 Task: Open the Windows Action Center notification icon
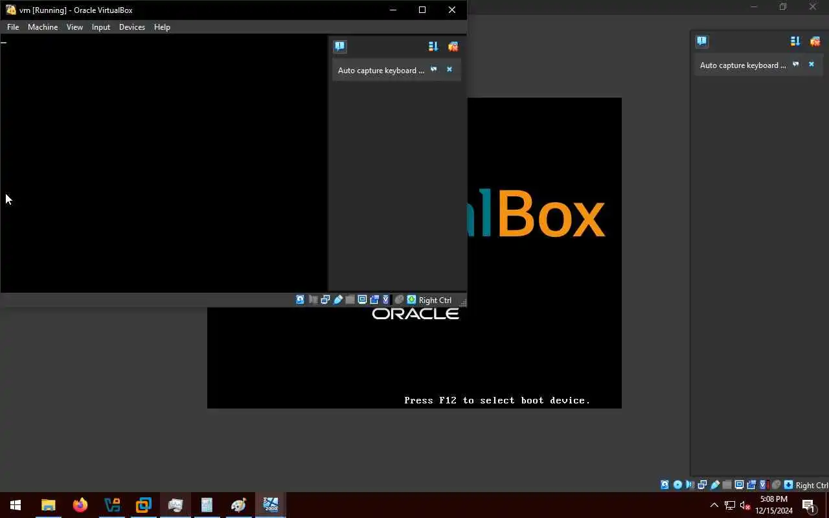click(808, 505)
